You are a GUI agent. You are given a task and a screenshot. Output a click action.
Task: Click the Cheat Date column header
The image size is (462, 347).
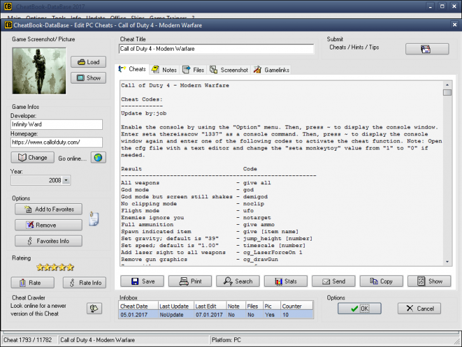pos(138,306)
